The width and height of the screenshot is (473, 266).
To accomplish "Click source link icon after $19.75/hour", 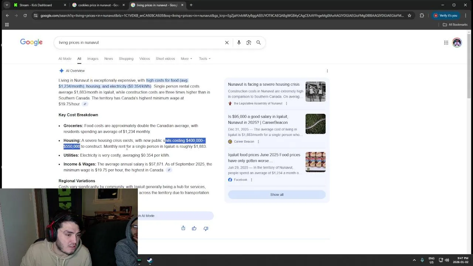I will [x=85, y=104].
